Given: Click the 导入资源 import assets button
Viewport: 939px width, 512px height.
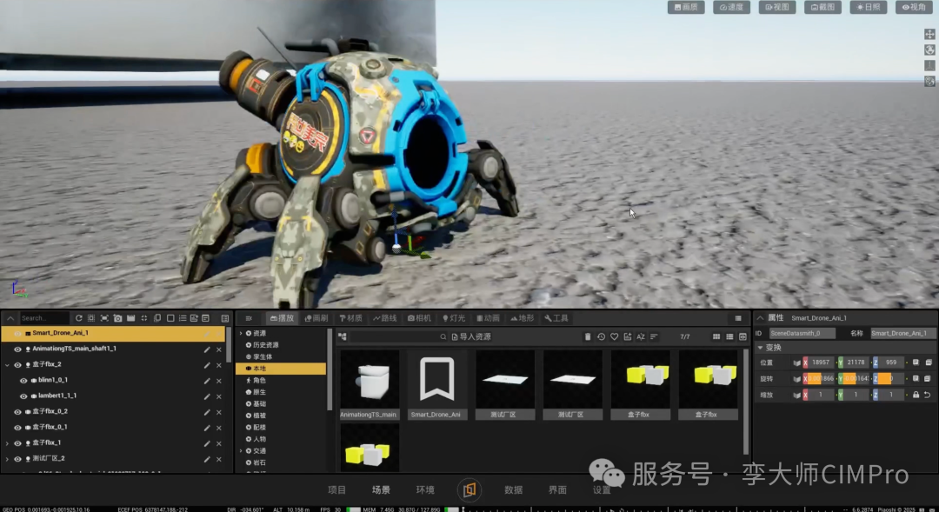Looking at the screenshot, I should point(471,336).
